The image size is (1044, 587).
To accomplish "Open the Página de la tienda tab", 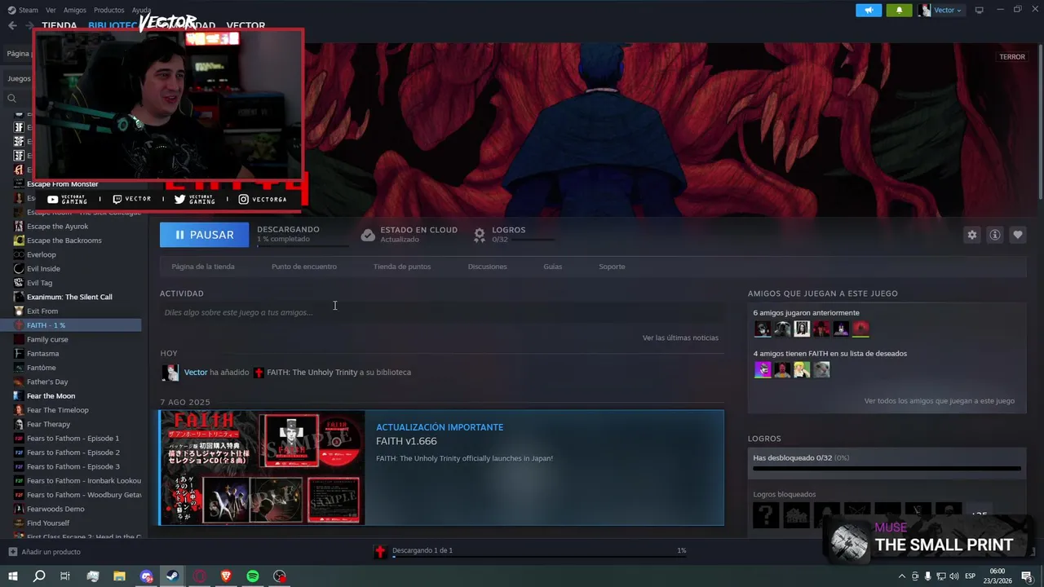I will pos(203,267).
